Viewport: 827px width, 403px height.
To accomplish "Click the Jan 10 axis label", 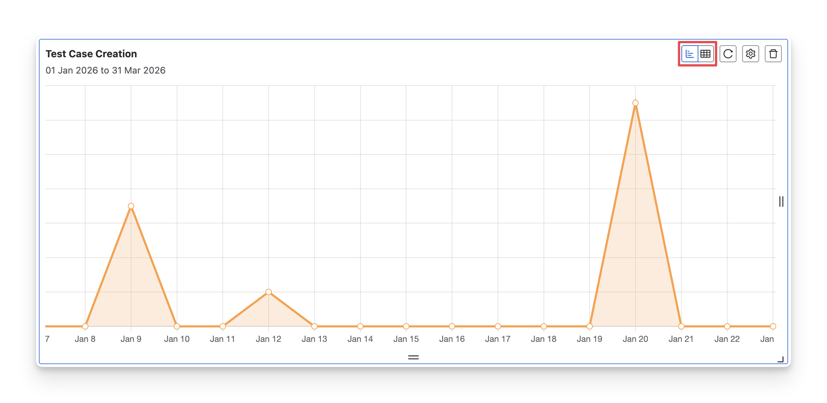I will [x=177, y=339].
